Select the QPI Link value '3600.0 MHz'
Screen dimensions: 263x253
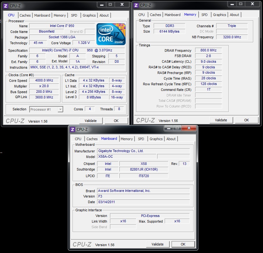(x=44, y=97)
